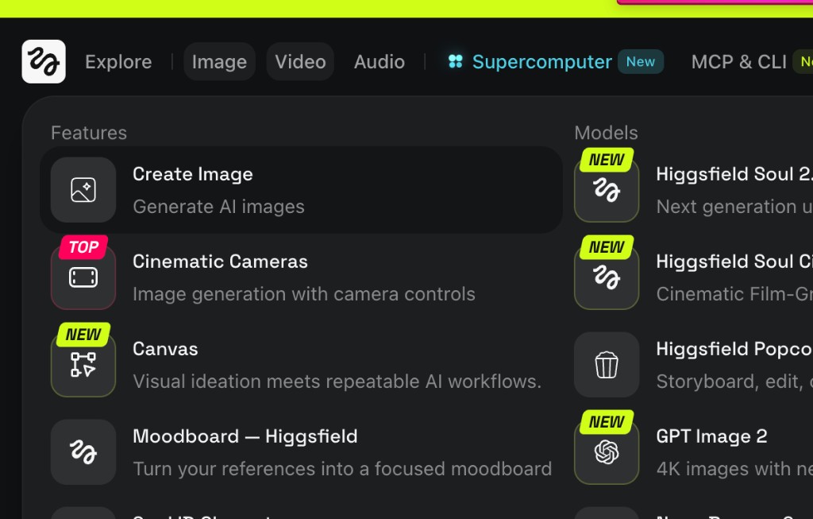Click the 'Next generation' model description
Image resolution: width=813 pixels, height=519 pixels.
pos(734,207)
